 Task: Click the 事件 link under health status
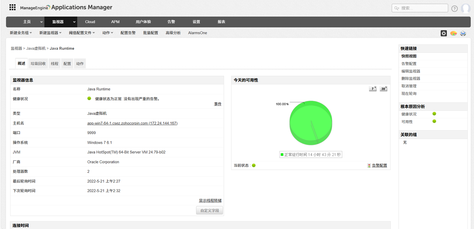click(218, 104)
